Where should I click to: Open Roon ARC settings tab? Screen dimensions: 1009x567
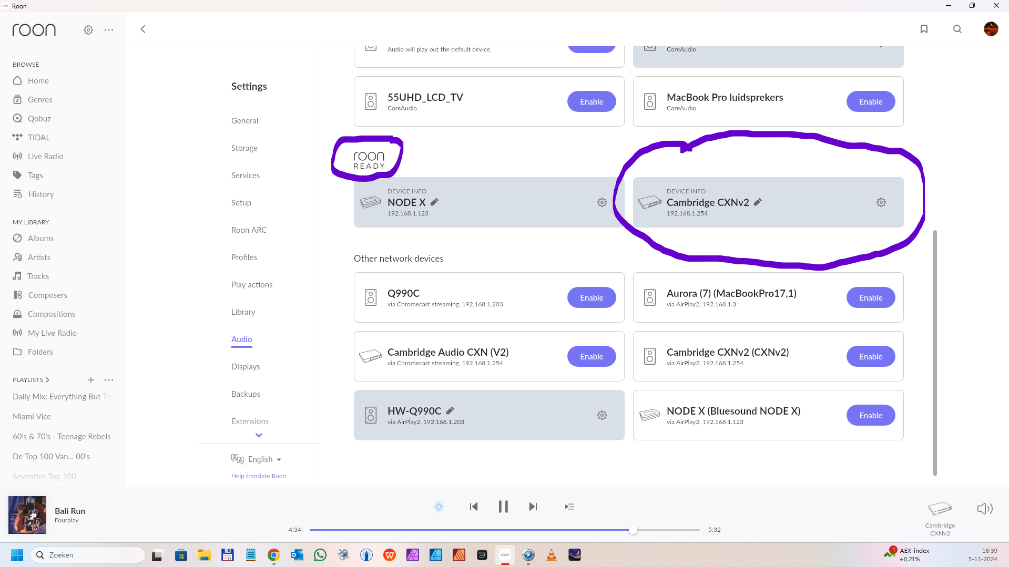point(249,230)
